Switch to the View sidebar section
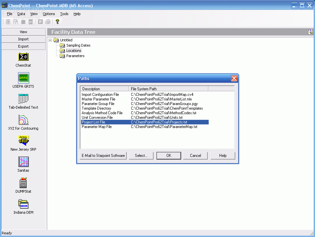 [24, 32]
